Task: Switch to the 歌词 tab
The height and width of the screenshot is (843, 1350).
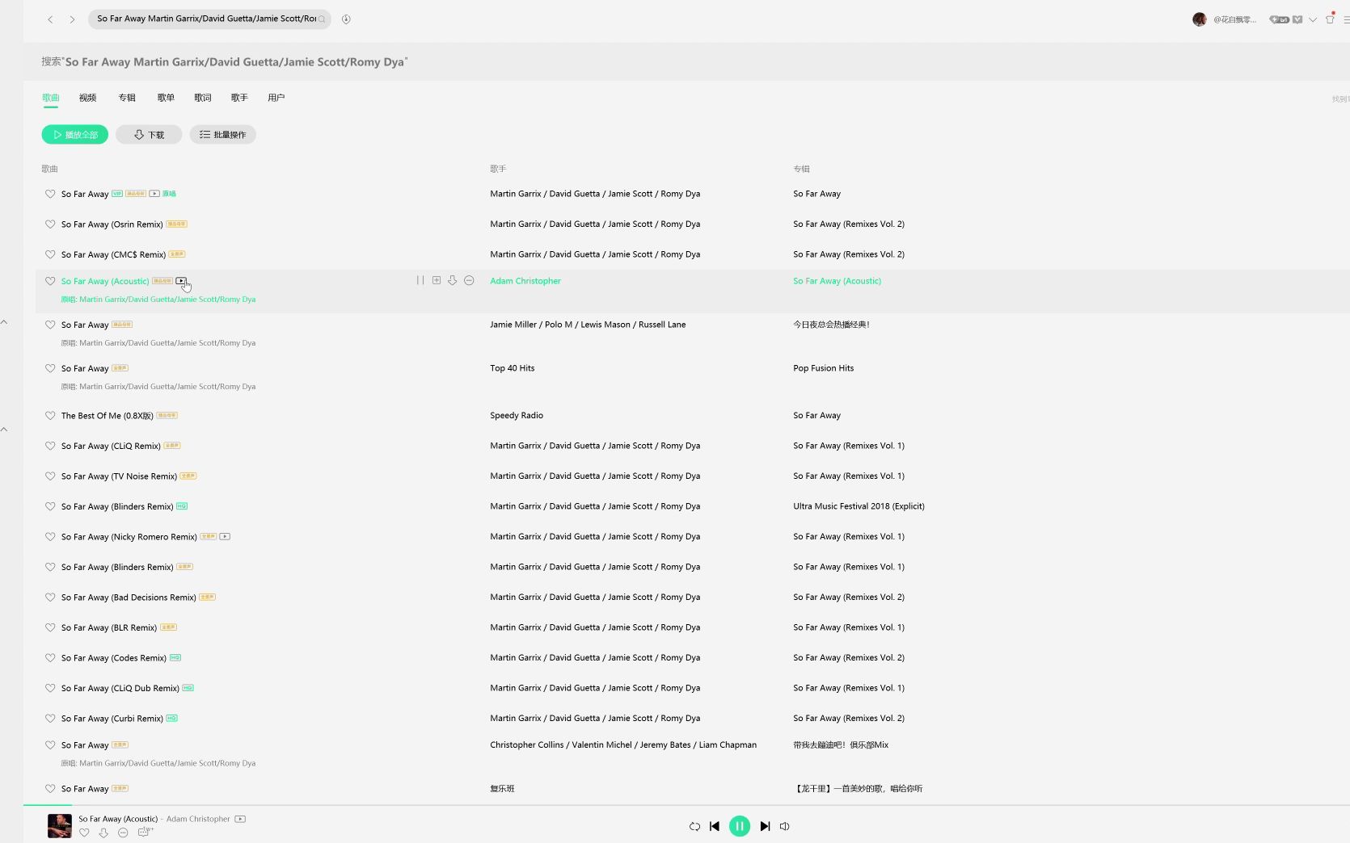Action: point(203,98)
